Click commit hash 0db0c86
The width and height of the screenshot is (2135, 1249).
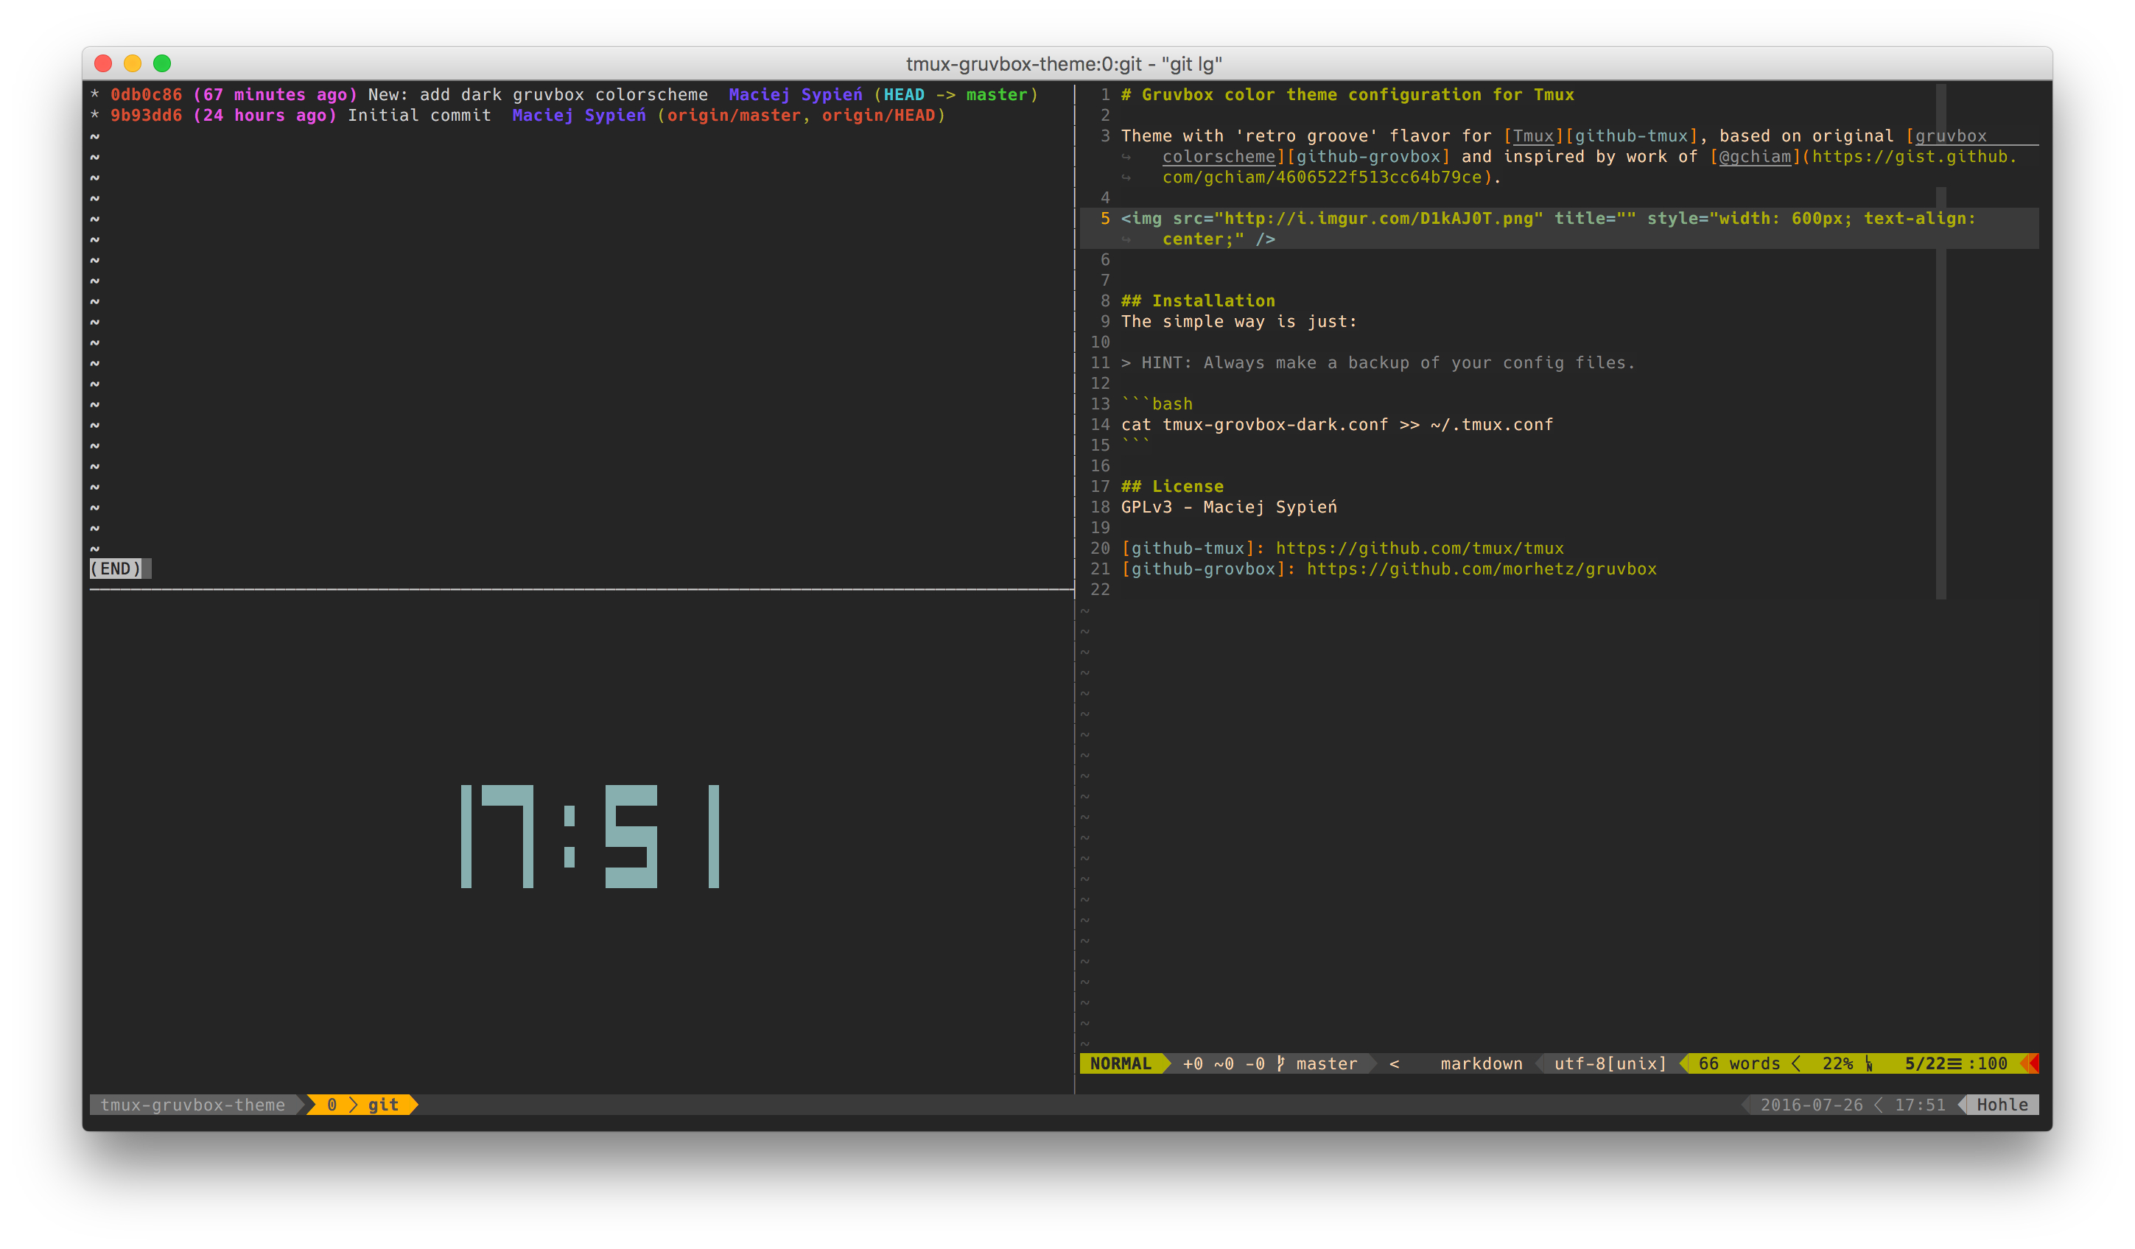146,95
